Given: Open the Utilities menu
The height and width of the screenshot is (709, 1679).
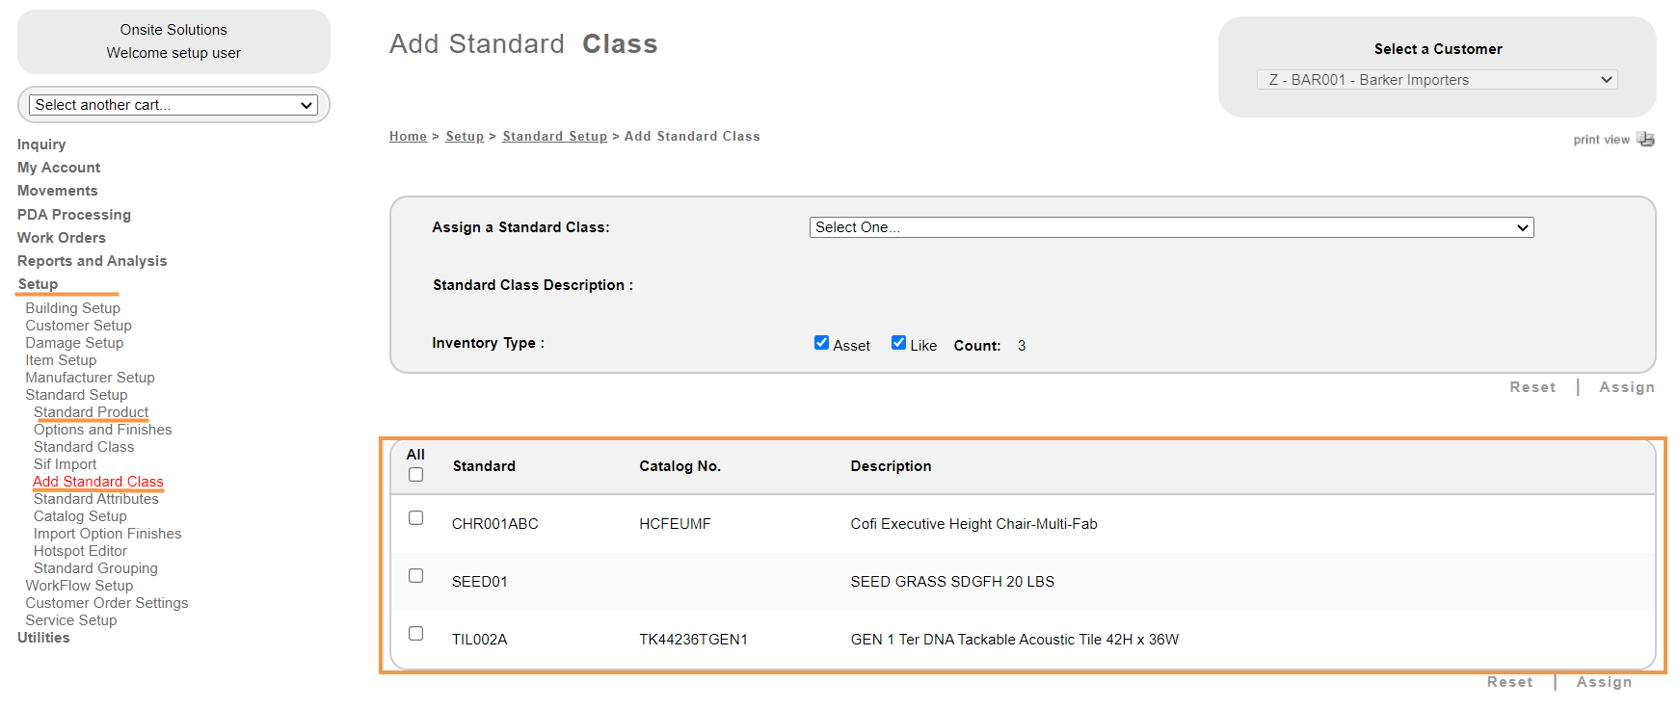Looking at the screenshot, I should click(43, 638).
